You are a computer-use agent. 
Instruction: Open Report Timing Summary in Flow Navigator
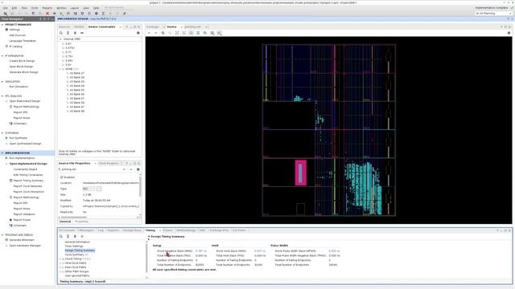[x=28, y=181]
